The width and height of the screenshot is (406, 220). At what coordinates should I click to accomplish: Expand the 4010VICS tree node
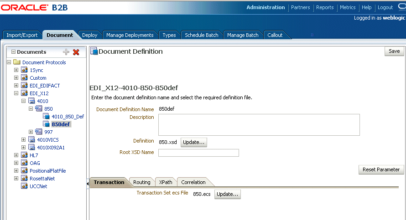(23, 140)
